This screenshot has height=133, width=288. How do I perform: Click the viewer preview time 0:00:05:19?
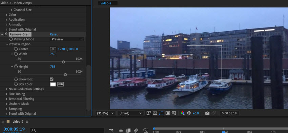(x=229, y=113)
